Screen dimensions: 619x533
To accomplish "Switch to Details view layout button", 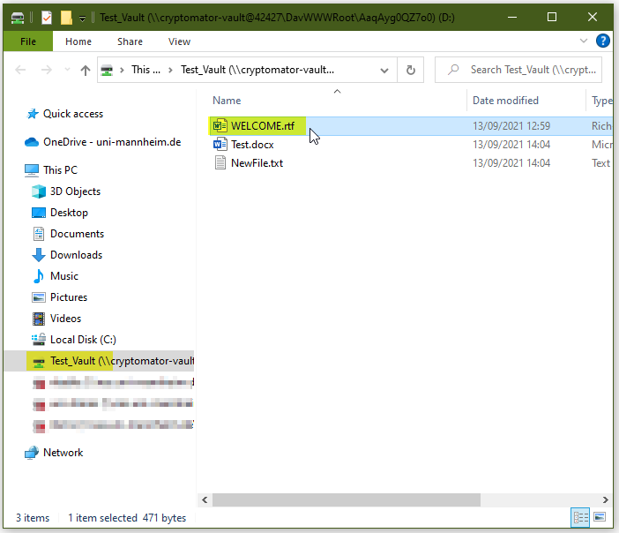I will tap(580, 517).
